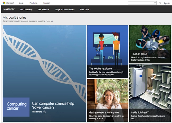Click the Read more arrow circle icon

[x=45, y=112]
